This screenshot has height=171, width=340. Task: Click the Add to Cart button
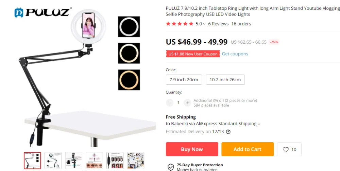tap(248, 149)
